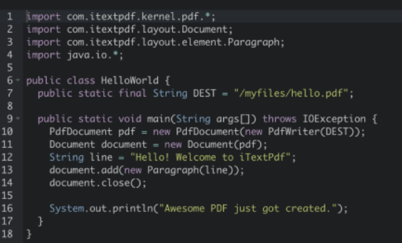402x243 pixels.
Task: Collapse the main method fold arrow
Action: [x=18, y=119]
